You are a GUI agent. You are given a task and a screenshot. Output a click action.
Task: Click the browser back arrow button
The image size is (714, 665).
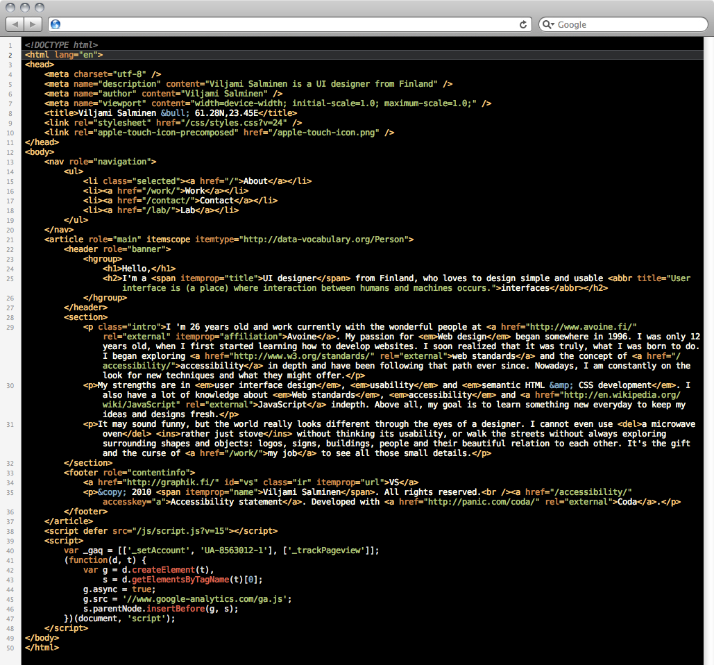15,24
